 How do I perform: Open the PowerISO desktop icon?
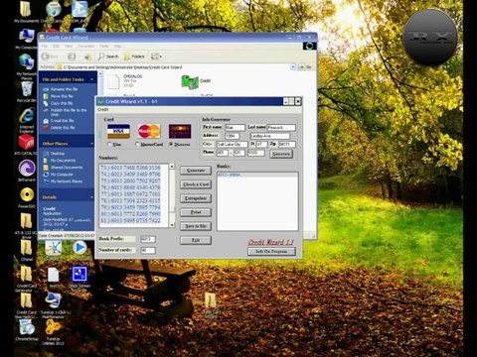27,197
